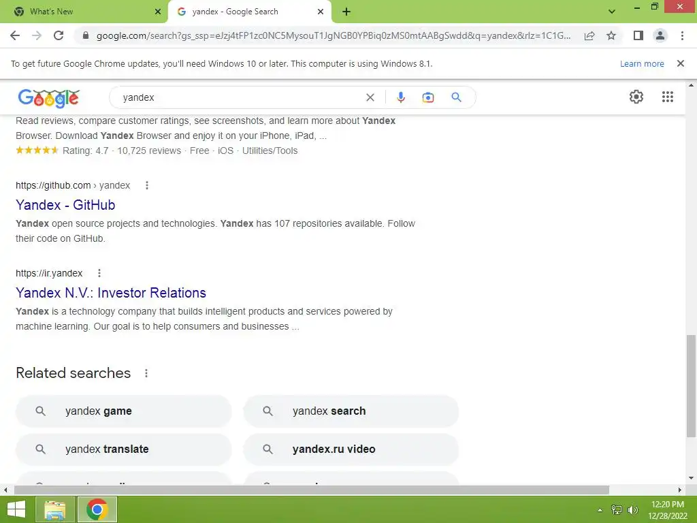697x523 pixels.
Task: Bookmark this tab with the star icon
Action: (611, 35)
